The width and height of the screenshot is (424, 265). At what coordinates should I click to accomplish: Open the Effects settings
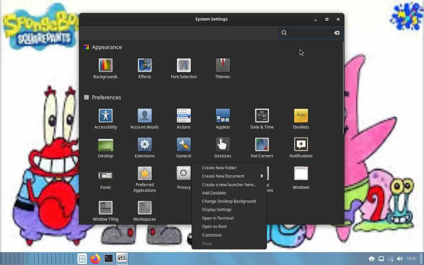tap(145, 69)
